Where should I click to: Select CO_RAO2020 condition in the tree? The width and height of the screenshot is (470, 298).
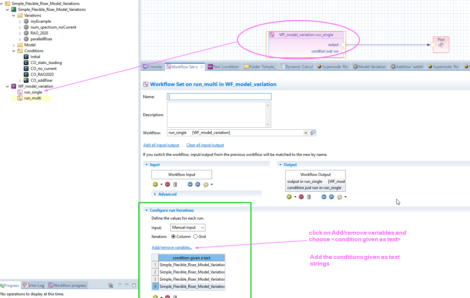pos(42,74)
